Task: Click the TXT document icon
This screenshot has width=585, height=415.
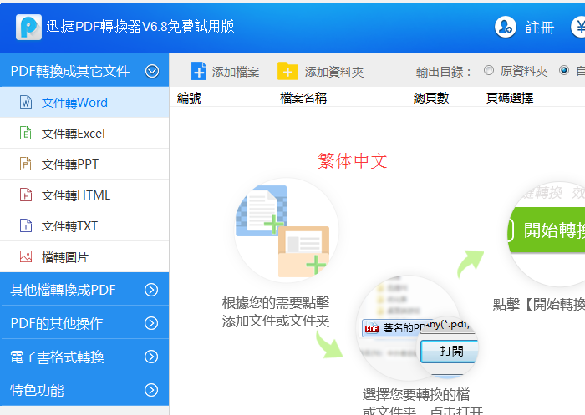Action: coord(25,225)
